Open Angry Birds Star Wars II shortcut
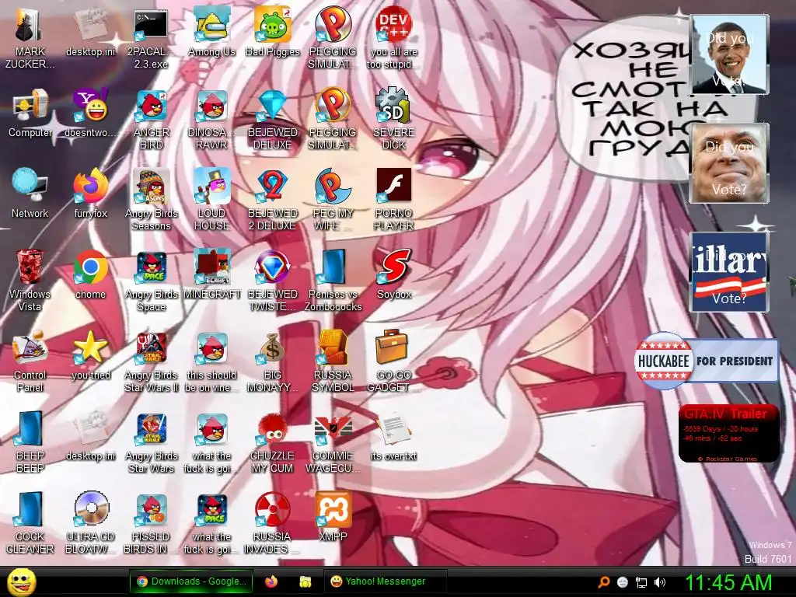796x597 pixels. click(x=152, y=361)
